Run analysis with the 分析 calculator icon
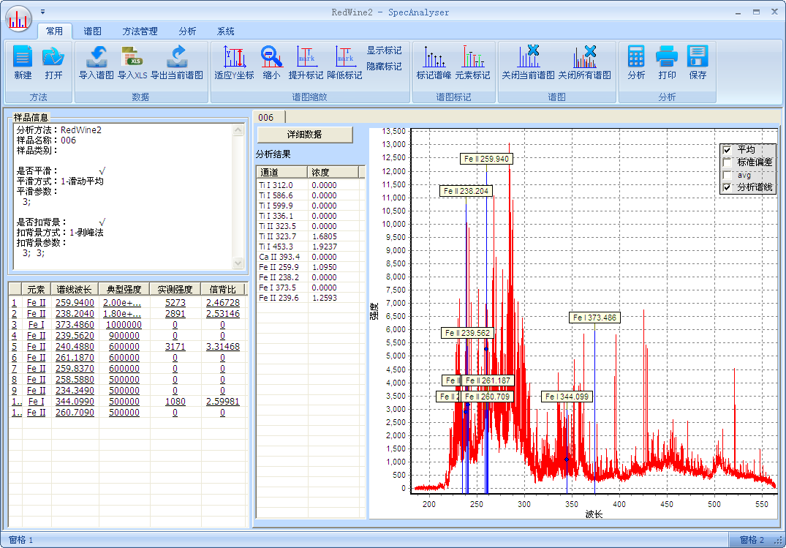 tap(636, 62)
